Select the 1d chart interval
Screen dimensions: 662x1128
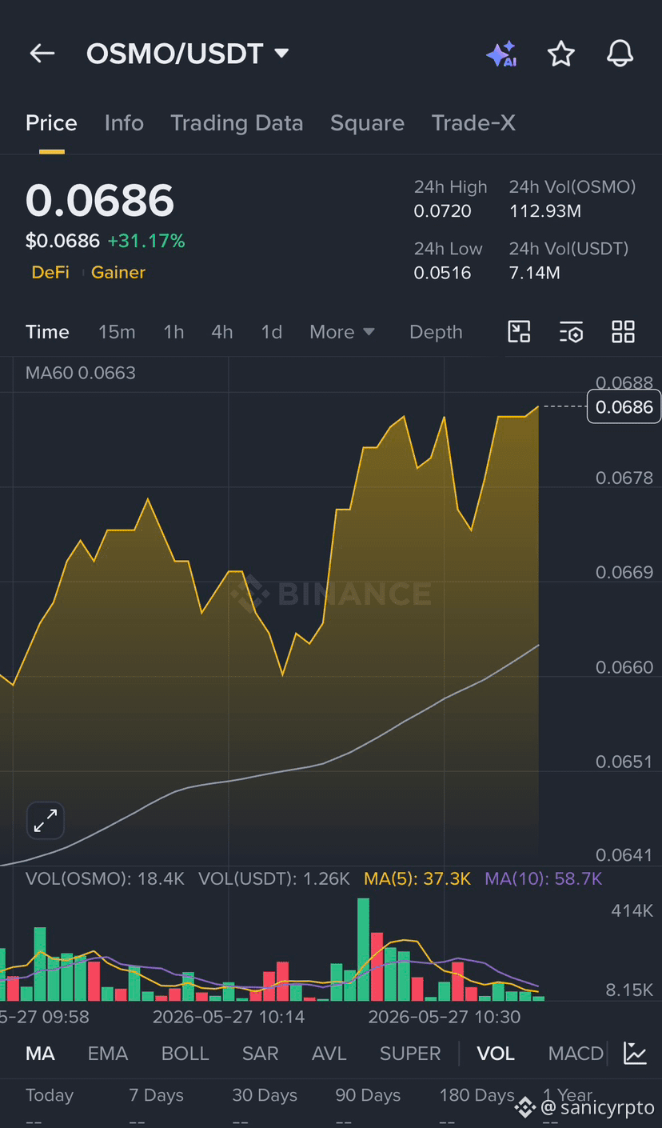pos(272,331)
